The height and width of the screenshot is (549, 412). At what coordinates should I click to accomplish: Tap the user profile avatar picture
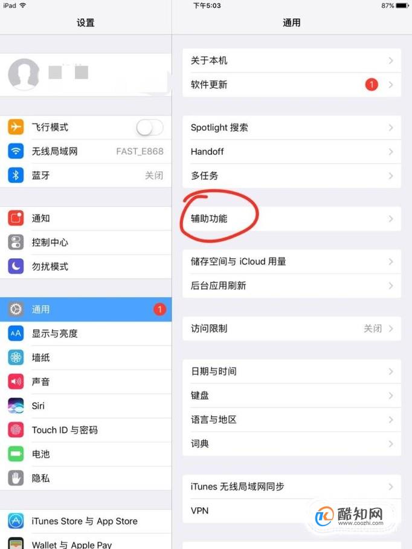(24, 74)
